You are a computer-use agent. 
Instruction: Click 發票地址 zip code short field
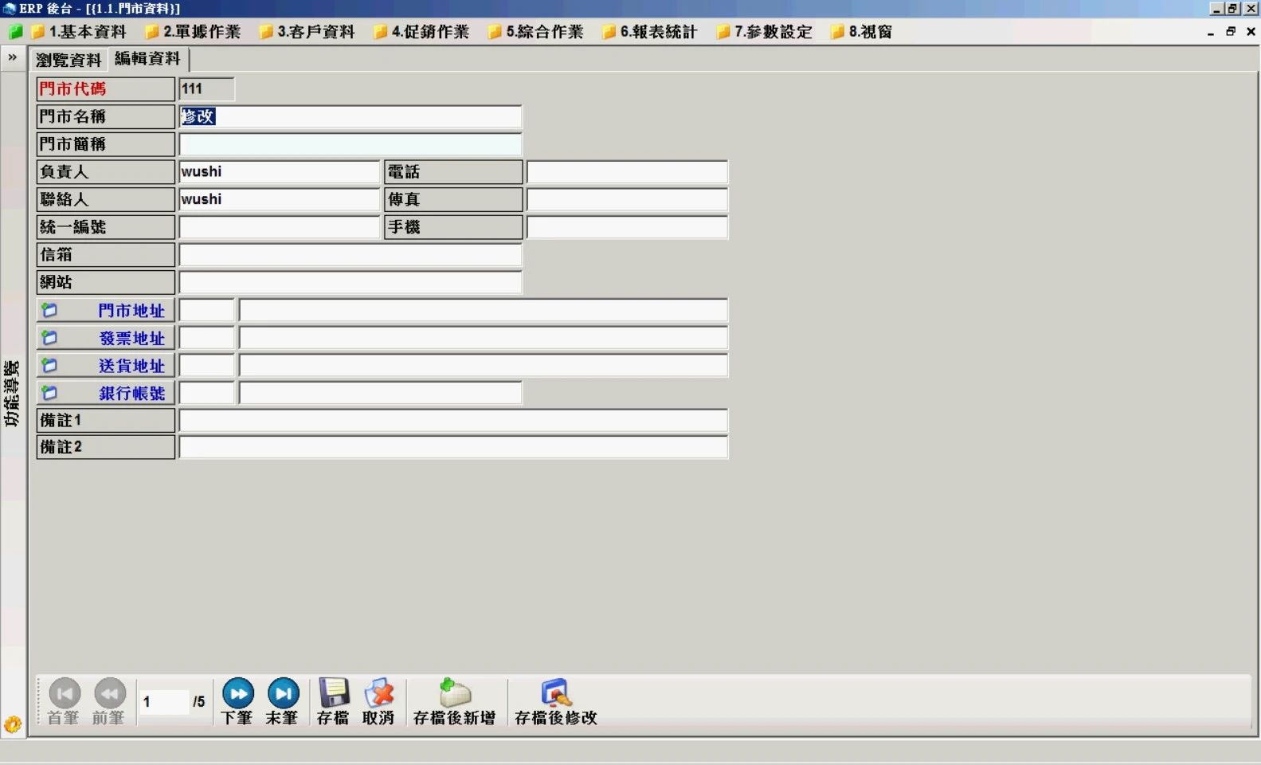point(206,338)
